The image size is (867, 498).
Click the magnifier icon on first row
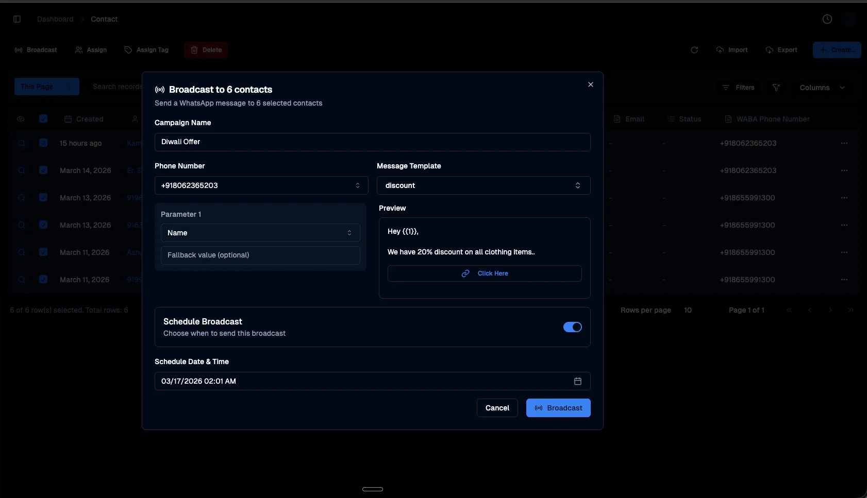(22, 143)
